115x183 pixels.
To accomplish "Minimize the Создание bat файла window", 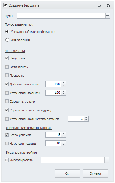I will pos(99,6).
